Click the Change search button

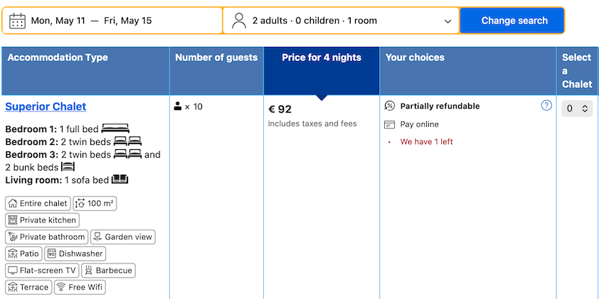click(512, 21)
